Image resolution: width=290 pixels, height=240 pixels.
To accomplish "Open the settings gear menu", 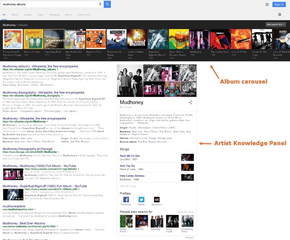I will point(279,15).
